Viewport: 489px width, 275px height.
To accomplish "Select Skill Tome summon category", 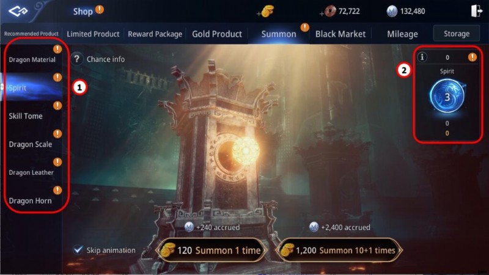I will click(26, 116).
